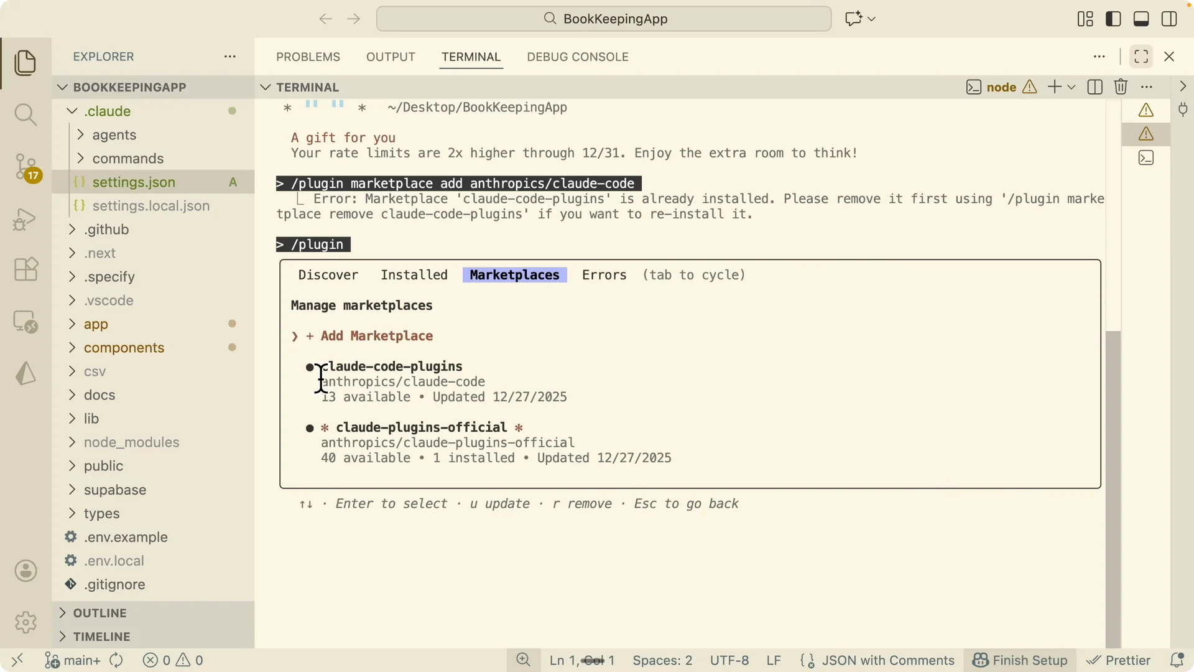The height and width of the screenshot is (672, 1194).
Task: Open the .gitignore file
Action: [153, 584]
